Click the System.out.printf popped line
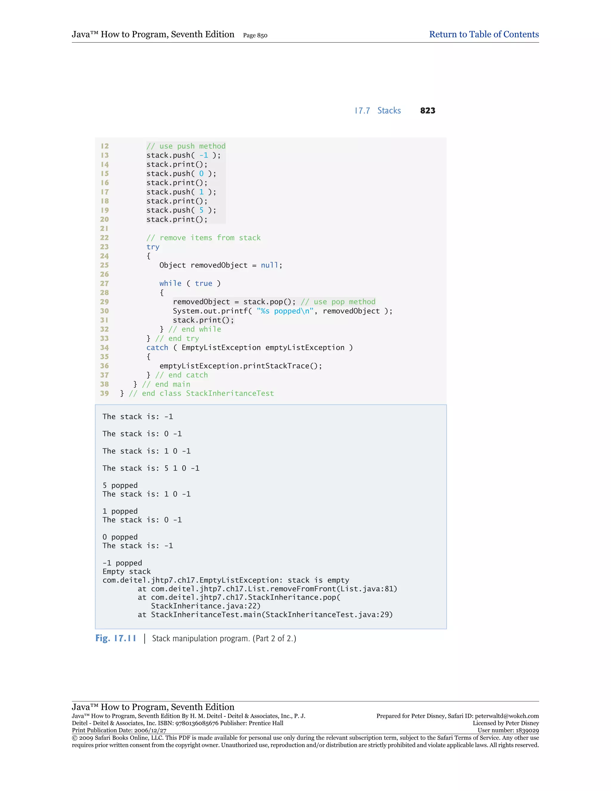Screen dimensions: 611x791 coord(282,311)
